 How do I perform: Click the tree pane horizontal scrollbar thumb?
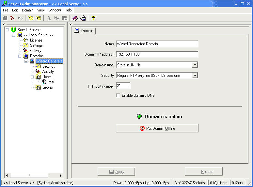coord(29,175)
